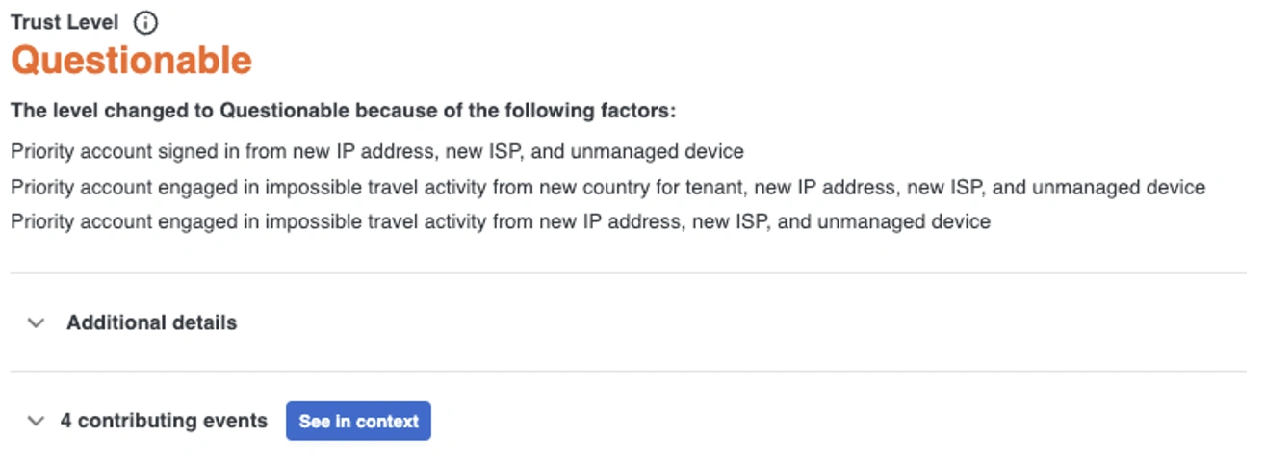This screenshot has height=464, width=1265.
Task: Expand the Additional details chevron
Action: 37,323
